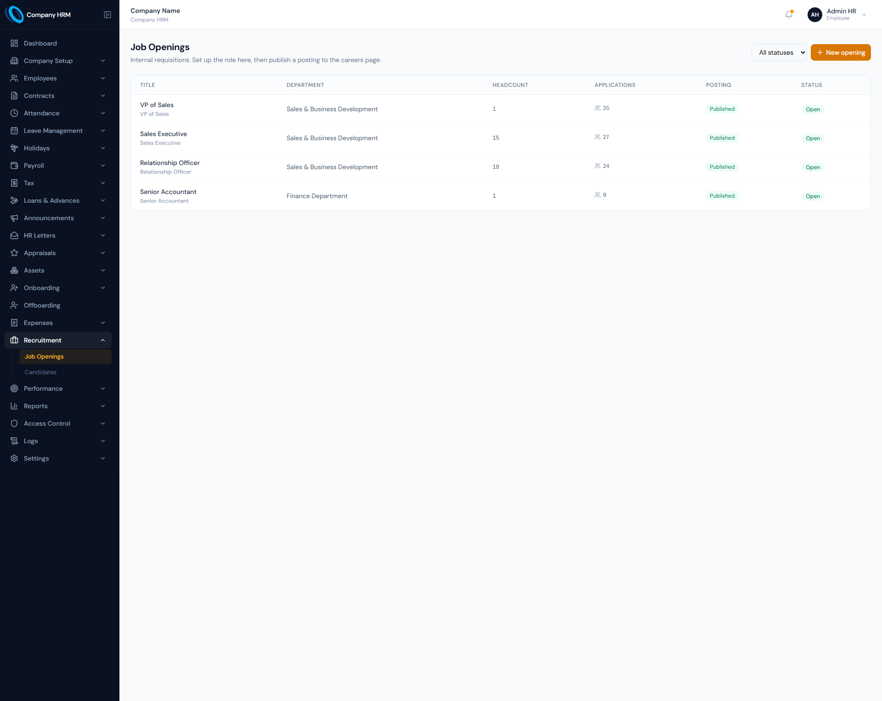Expand the Company Setup chevron
This screenshot has height=701, width=882.
[103, 61]
